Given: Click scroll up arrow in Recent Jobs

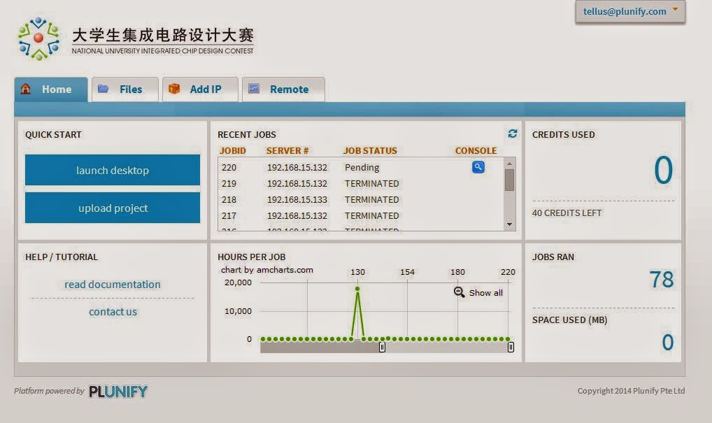Looking at the screenshot, I should (509, 164).
